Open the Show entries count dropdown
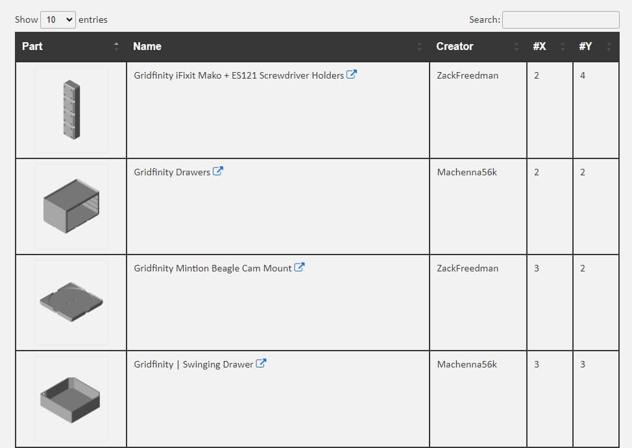 coord(58,19)
